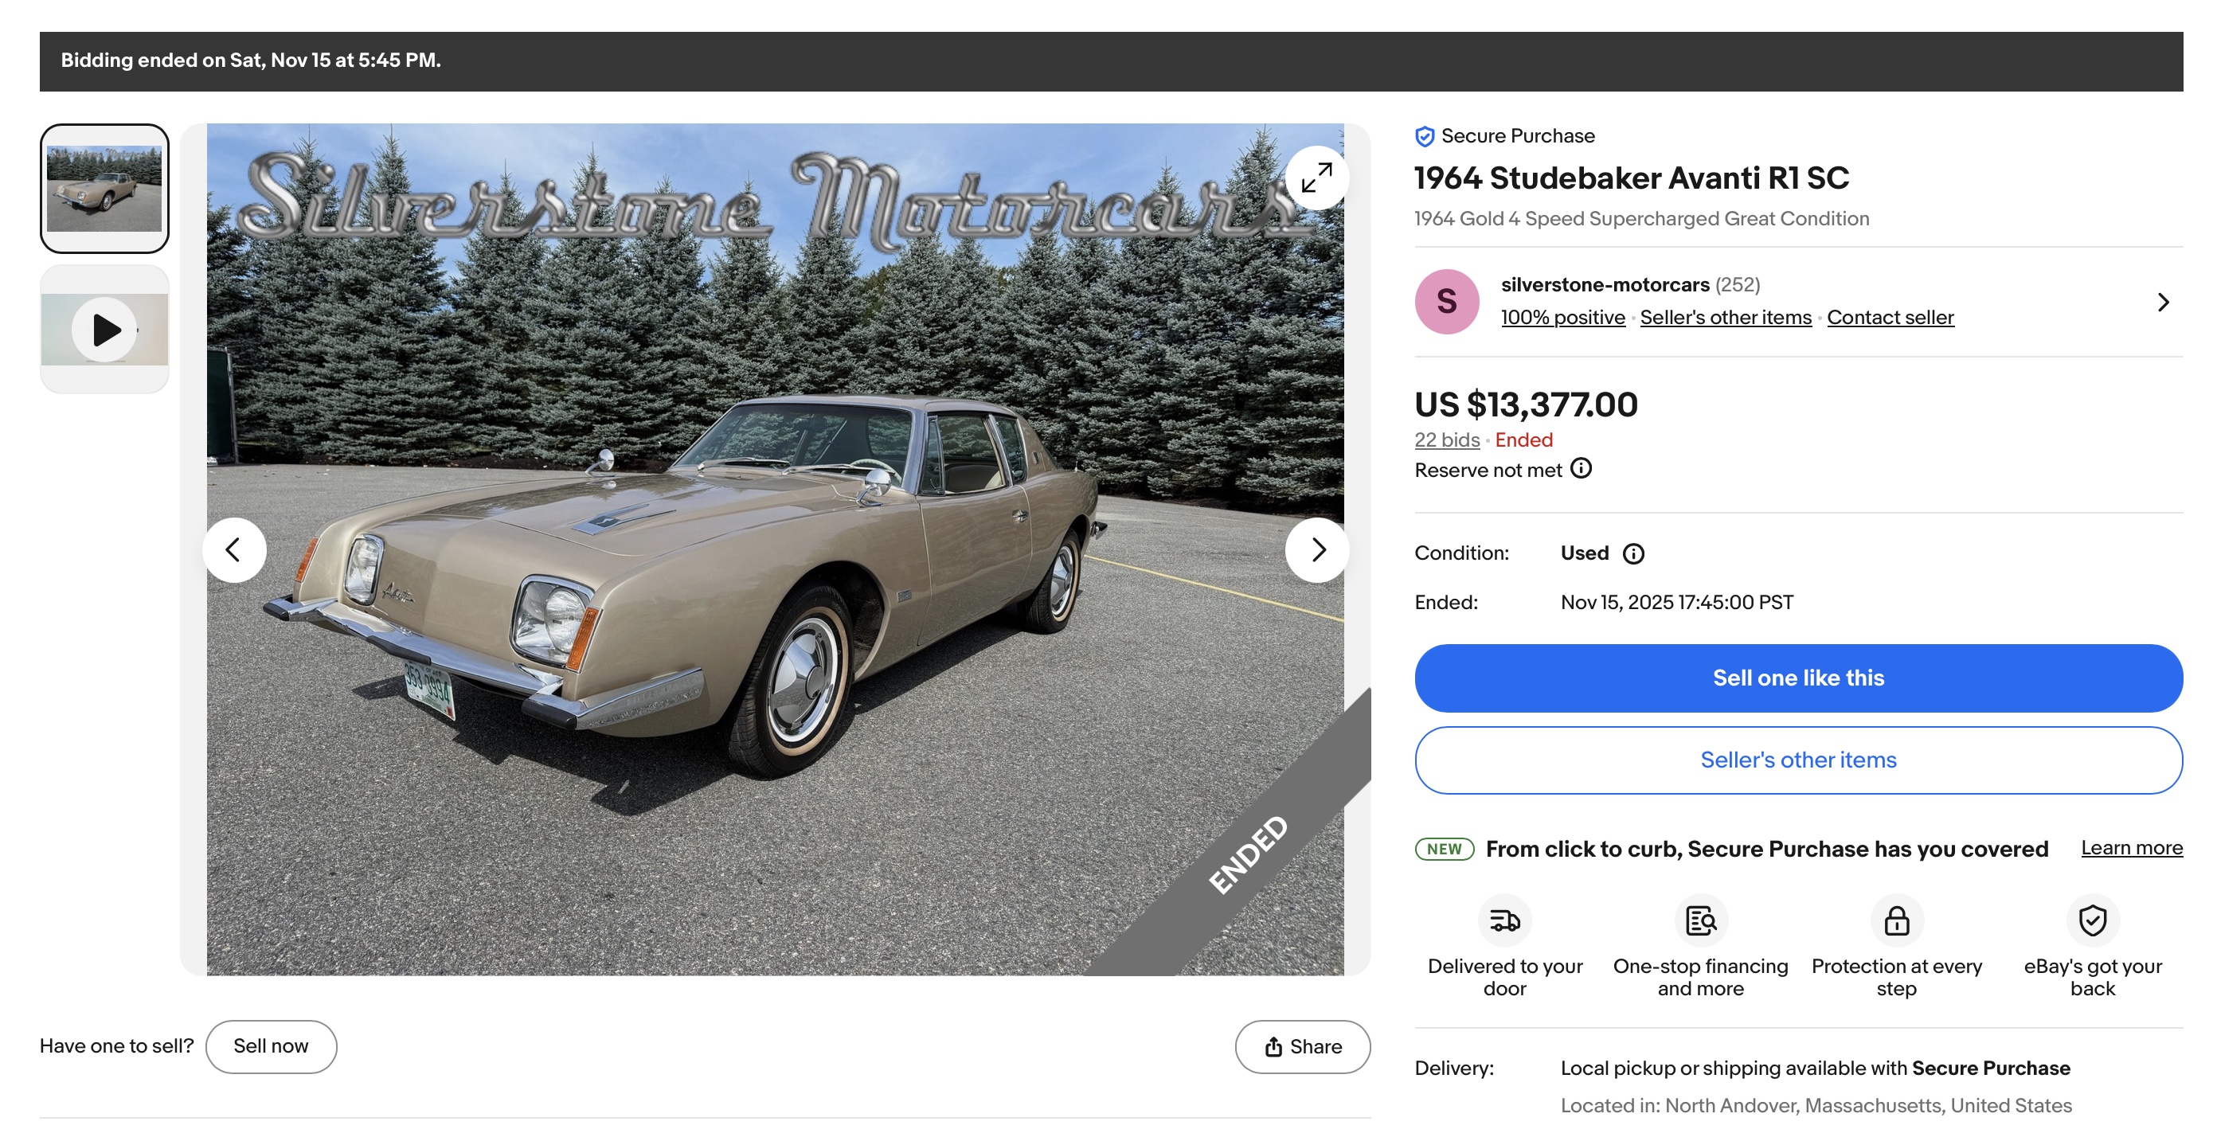Screen dimensions: 2217x1137
Task: Click the pink seller avatar icon
Action: point(1447,302)
